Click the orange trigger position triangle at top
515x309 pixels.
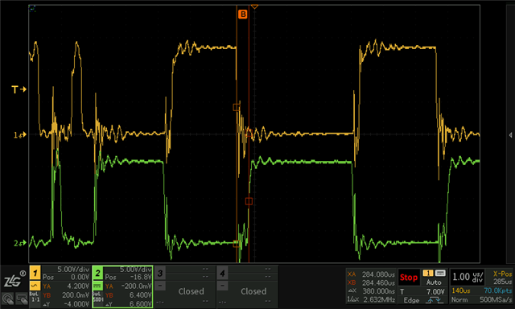pos(254,6)
